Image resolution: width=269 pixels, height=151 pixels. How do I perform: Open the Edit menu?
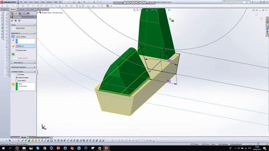26,2
